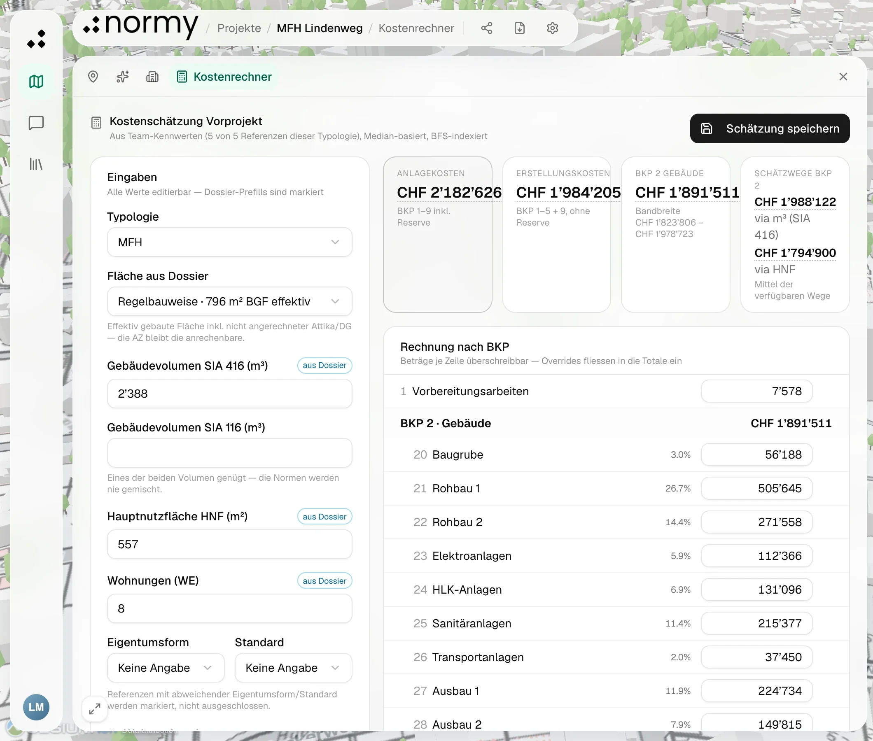The width and height of the screenshot is (873, 741).
Task: Edit Vorbereitungsarbeiten amount 7'578
Action: point(756,391)
